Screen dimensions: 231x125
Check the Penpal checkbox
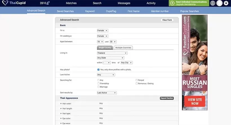coord(137,80)
